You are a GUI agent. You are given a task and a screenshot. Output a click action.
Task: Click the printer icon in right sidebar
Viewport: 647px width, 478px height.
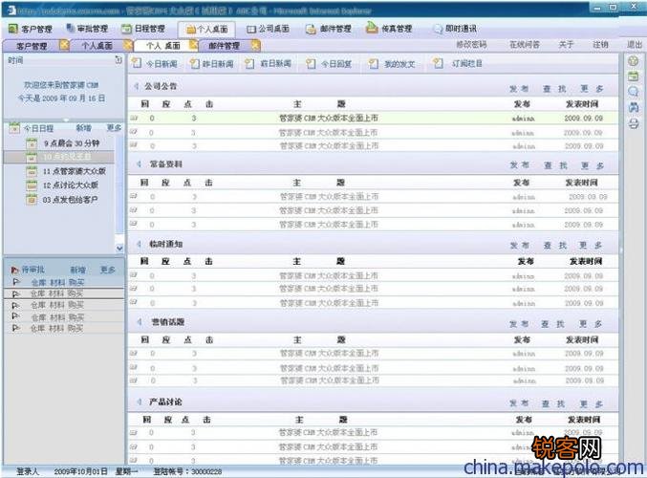(633, 123)
